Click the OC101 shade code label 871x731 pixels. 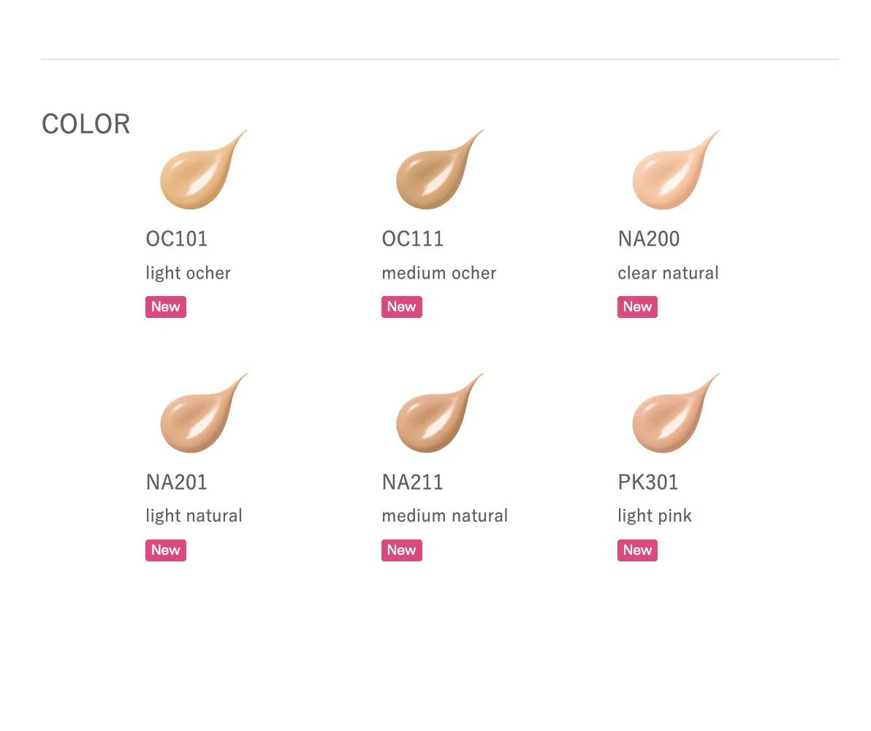tap(177, 239)
